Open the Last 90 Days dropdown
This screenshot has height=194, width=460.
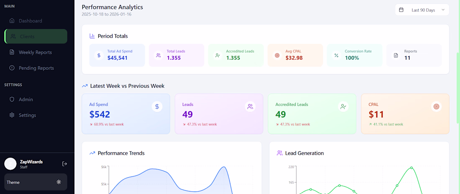pyautogui.click(x=422, y=10)
